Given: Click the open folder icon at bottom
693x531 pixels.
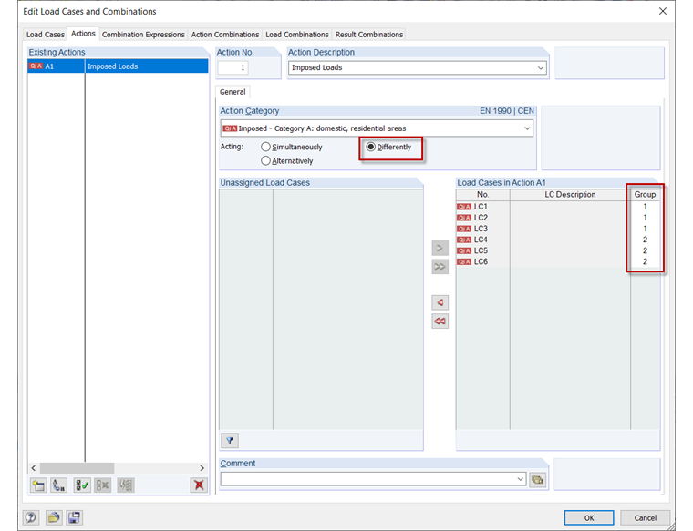Looking at the screenshot, I should point(54,517).
